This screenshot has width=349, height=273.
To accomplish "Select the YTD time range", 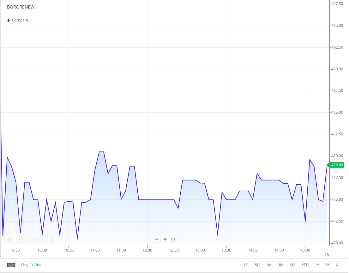I will (x=305, y=265).
